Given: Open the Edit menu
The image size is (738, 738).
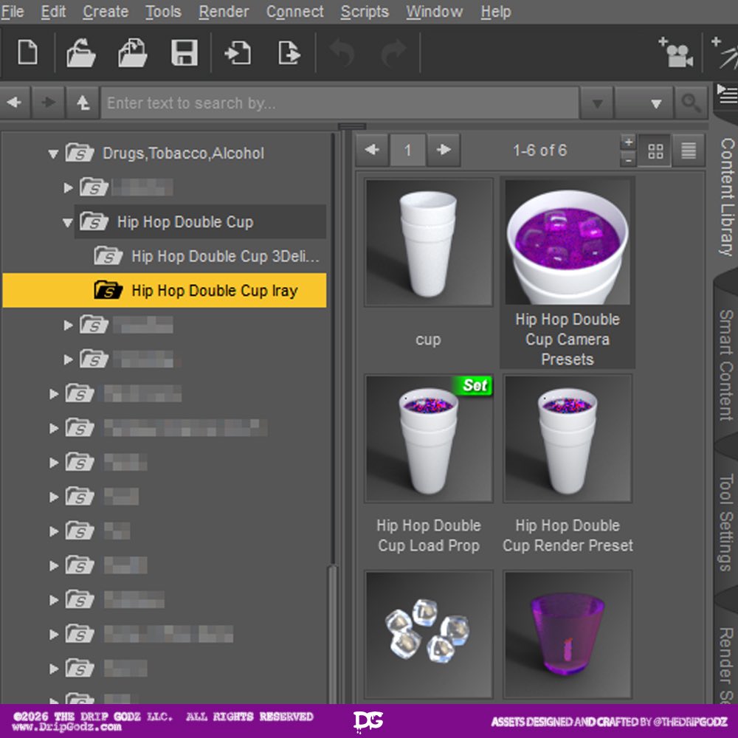Looking at the screenshot, I should coord(53,11).
